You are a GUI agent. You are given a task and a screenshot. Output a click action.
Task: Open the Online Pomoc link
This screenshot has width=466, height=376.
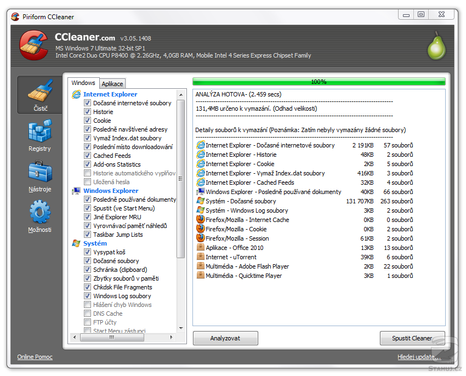[x=35, y=357]
